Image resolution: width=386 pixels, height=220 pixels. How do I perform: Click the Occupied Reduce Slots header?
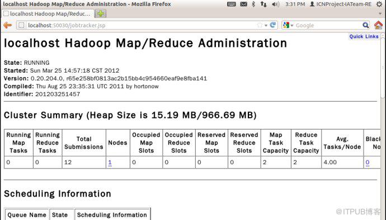click(x=178, y=142)
